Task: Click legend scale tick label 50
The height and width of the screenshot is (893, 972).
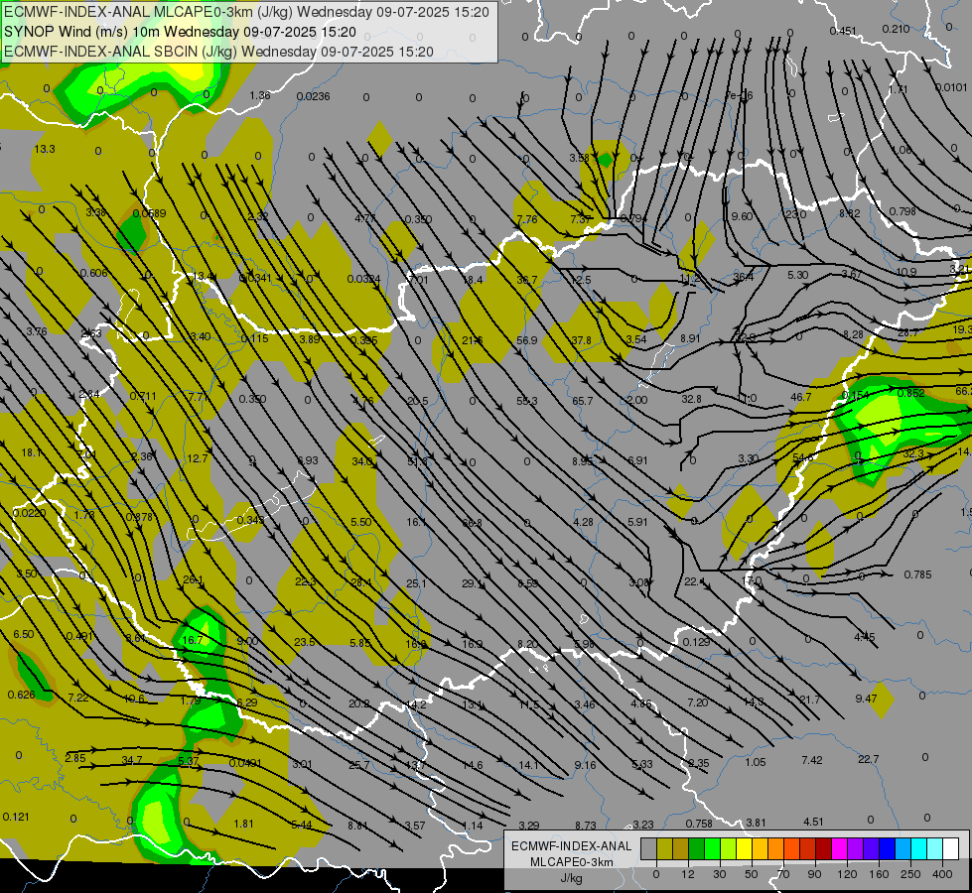Action: tap(752, 874)
